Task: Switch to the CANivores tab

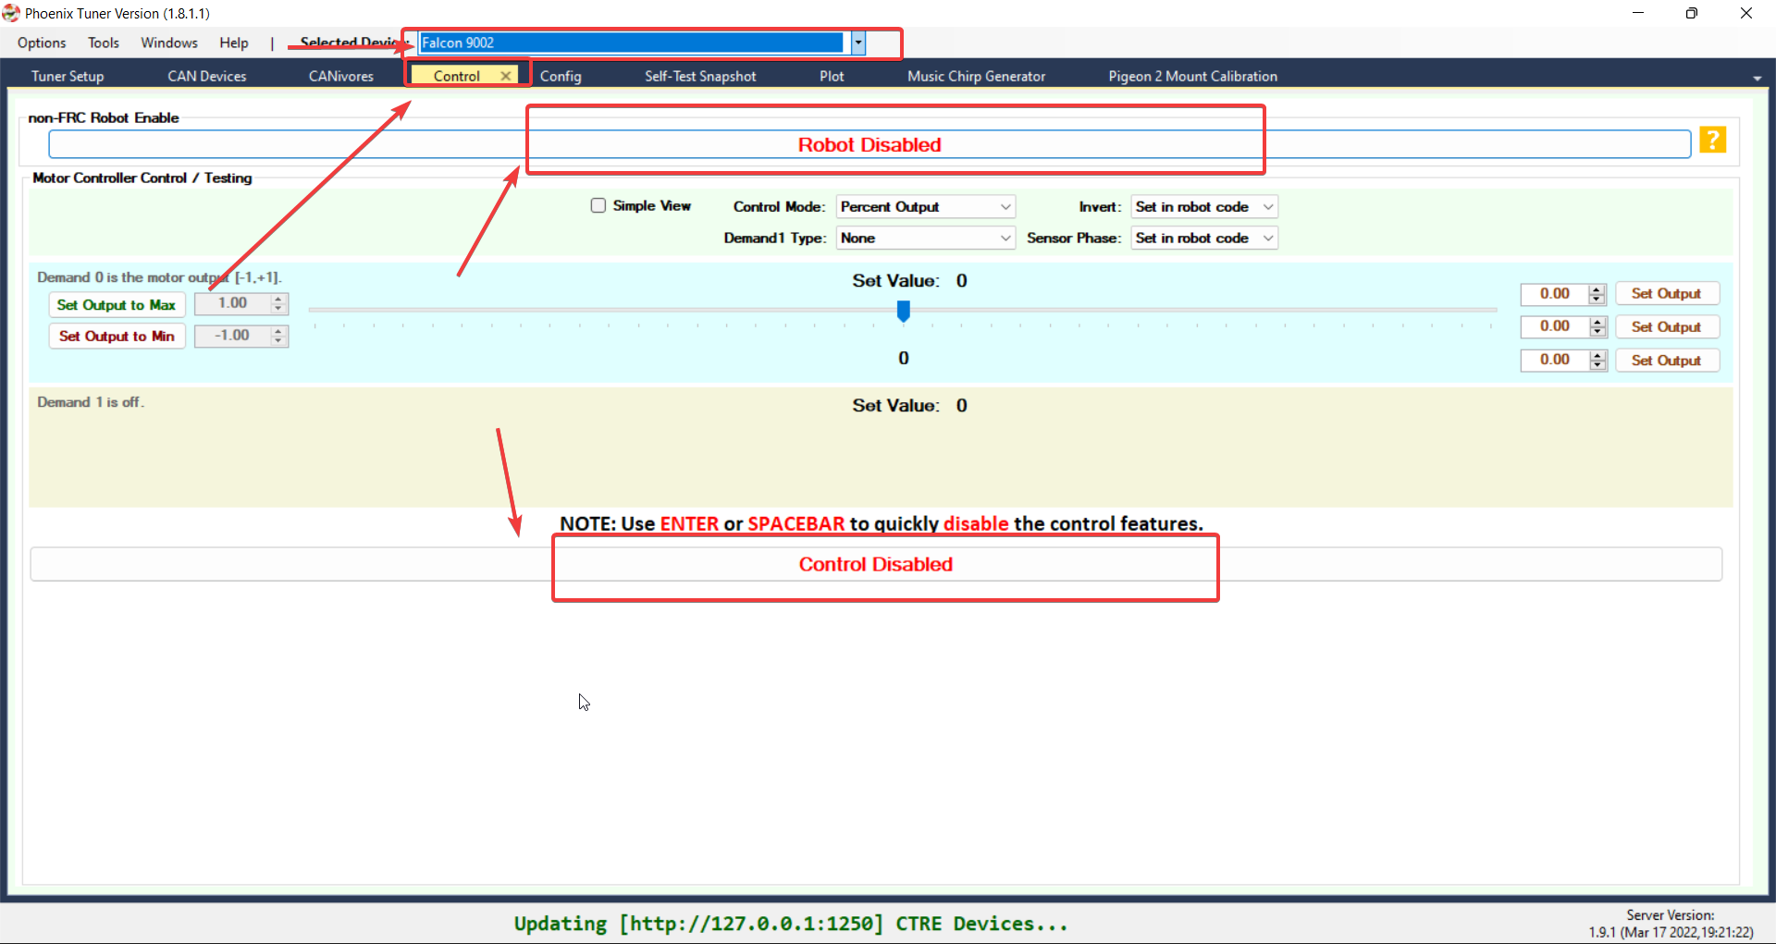Action: [x=341, y=76]
